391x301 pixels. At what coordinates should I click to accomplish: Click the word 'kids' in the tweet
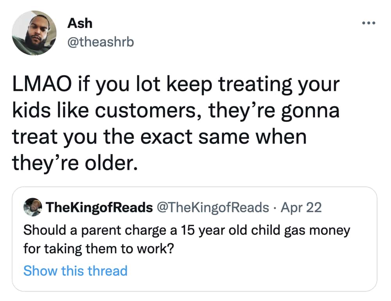pyautogui.click(x=31, y=110)
